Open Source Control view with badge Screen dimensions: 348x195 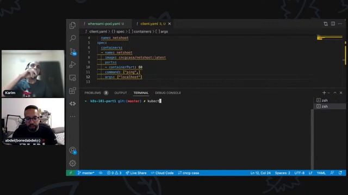(x=73, y=52)
